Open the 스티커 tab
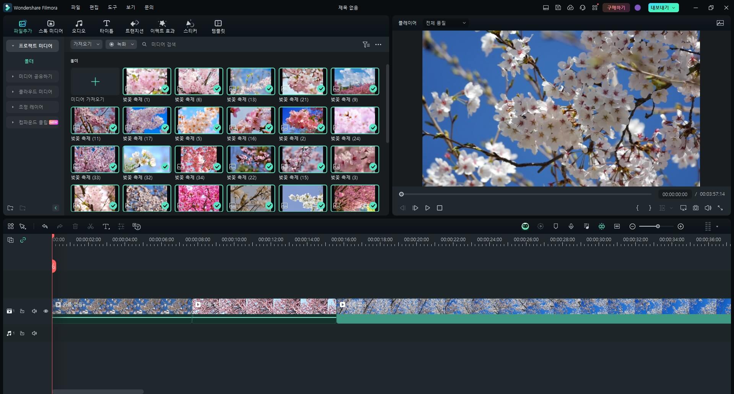Screen dimensions: 734x394 190,26
